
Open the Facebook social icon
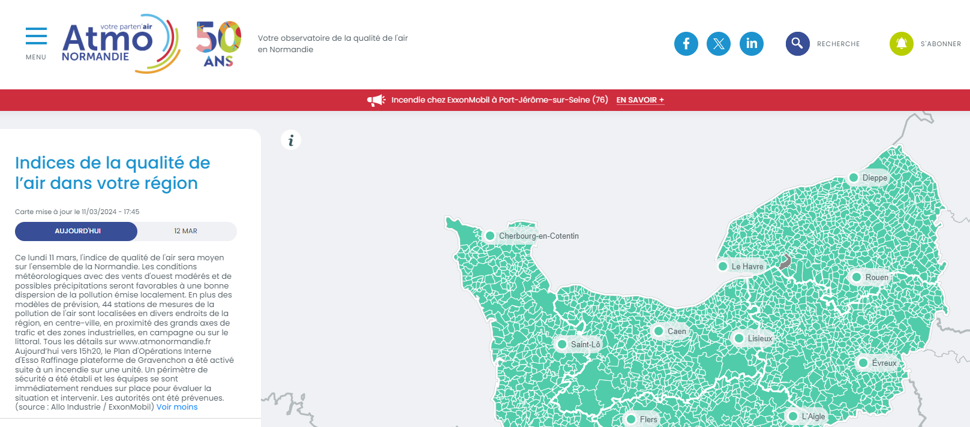pos(686,44)
